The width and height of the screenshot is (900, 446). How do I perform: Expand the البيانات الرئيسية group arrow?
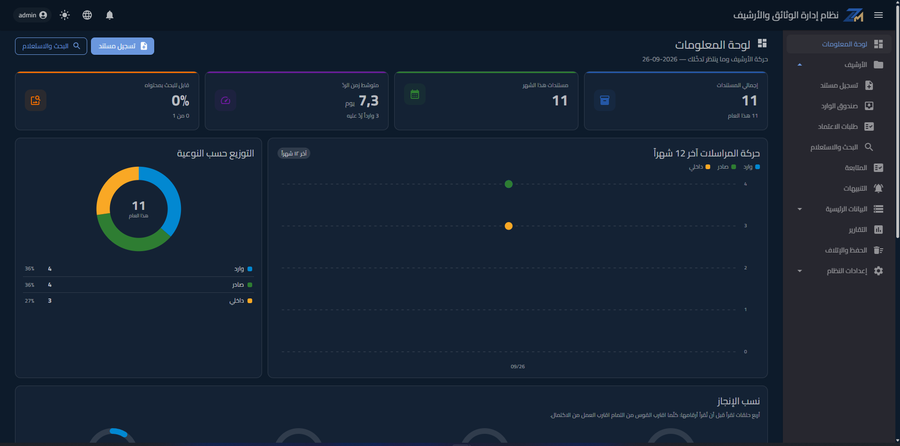click(800, 209)
